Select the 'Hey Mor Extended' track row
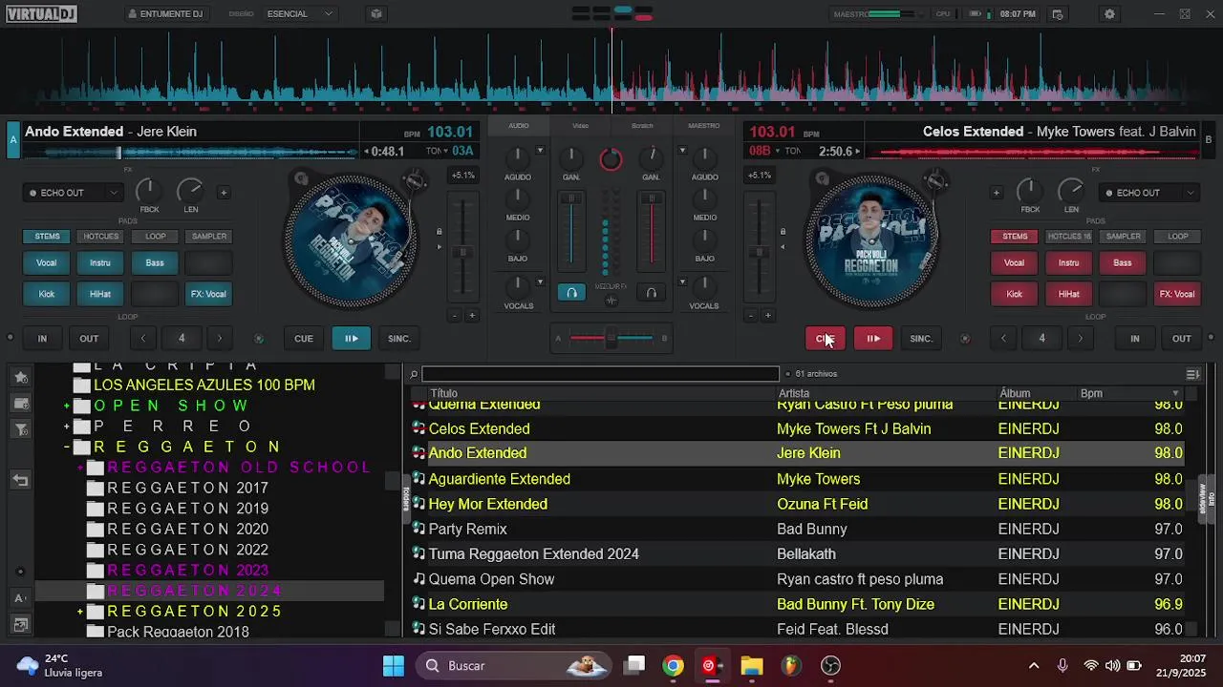The width and height of the screenshot is (1223, 687). 796,504
